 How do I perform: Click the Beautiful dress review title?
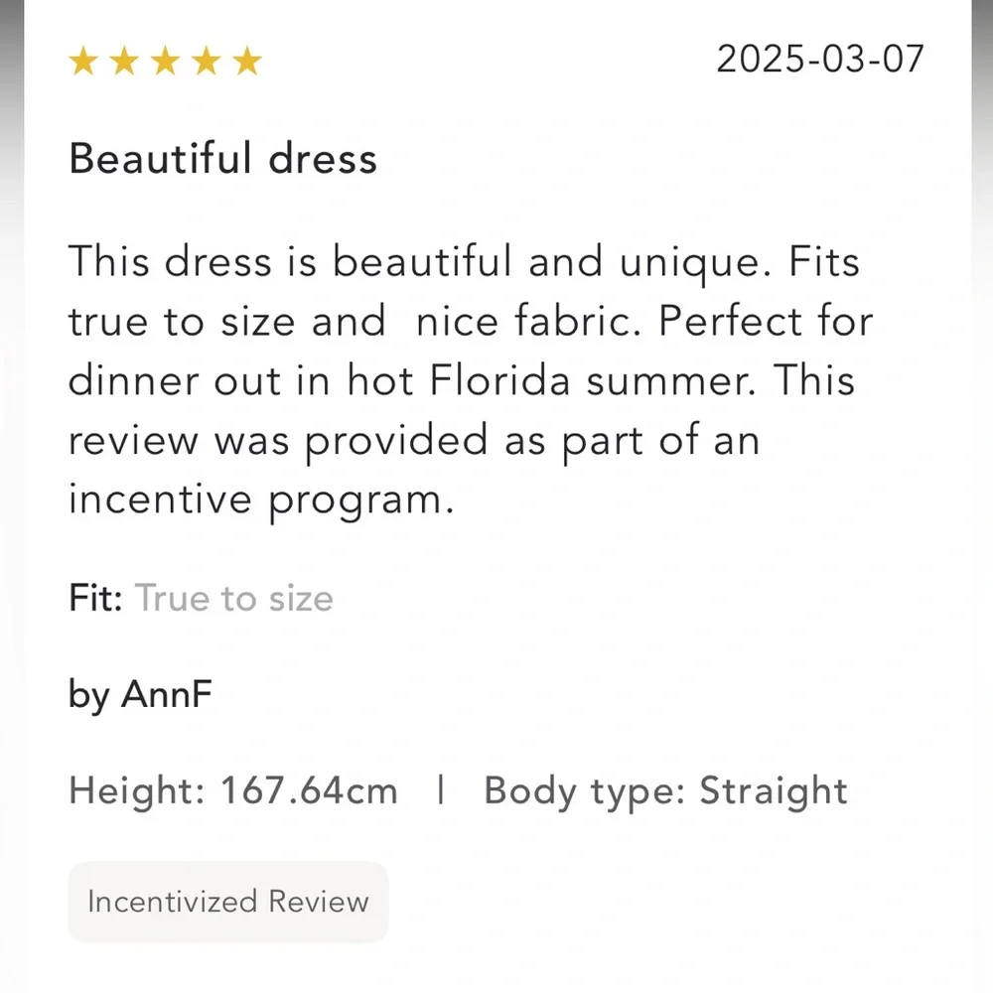[x=222, y=158]
